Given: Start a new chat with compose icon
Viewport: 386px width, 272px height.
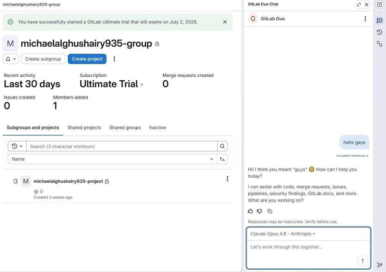Looking at the screenshot, I should coord(380,5).
